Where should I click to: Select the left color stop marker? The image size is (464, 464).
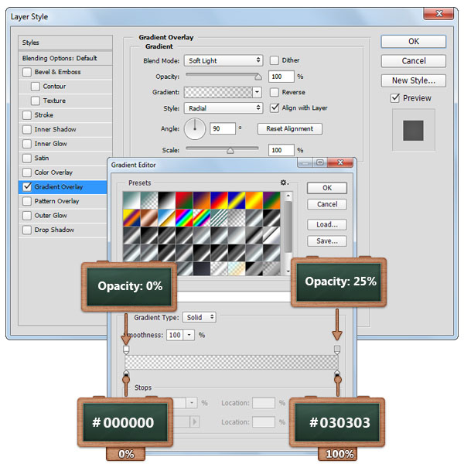click(126, 377)
